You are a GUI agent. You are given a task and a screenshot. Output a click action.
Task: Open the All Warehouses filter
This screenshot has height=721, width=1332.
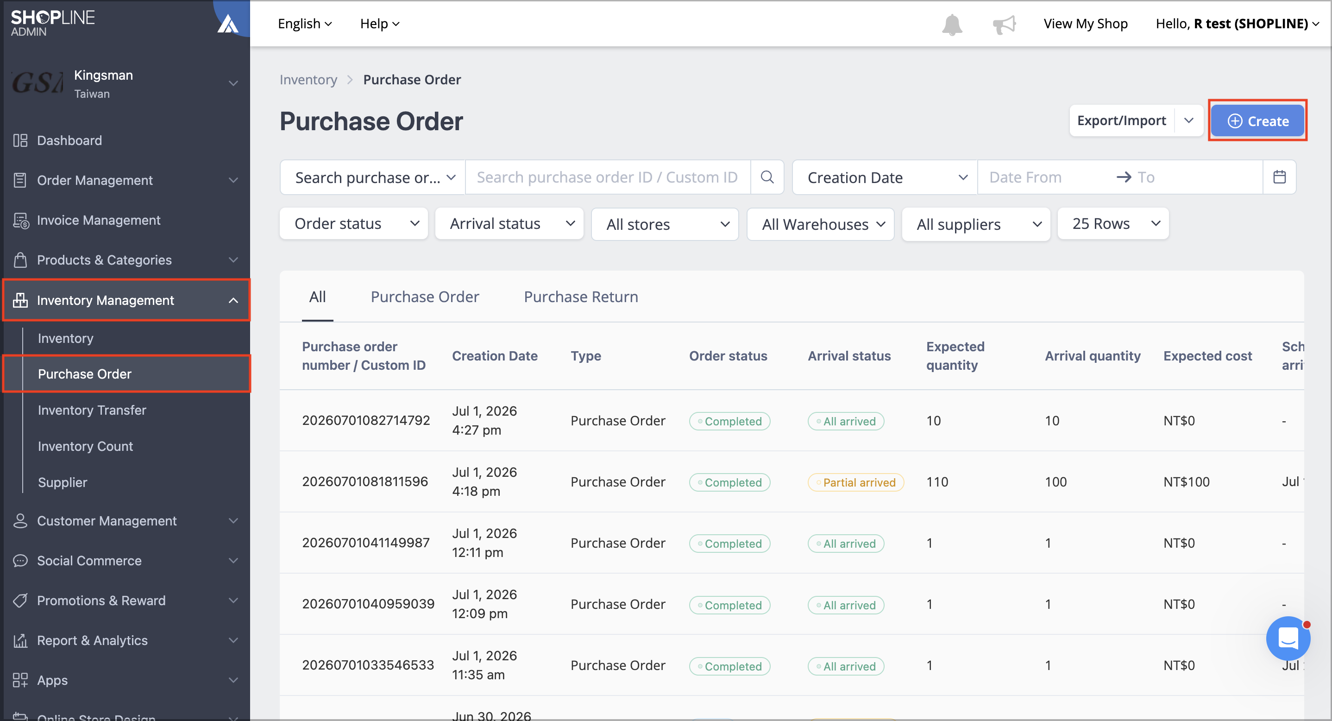[821, 224]
